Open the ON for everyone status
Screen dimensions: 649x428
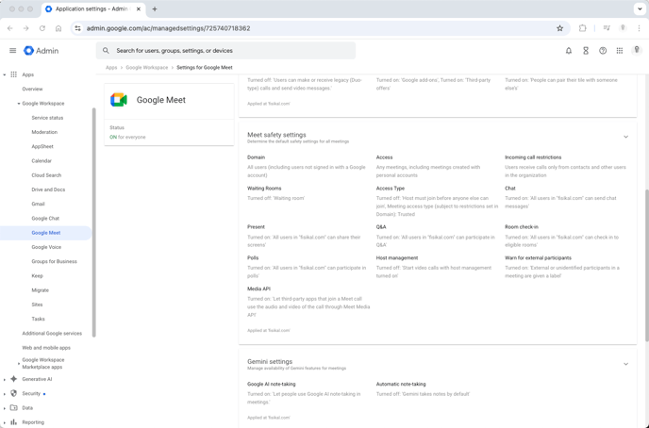click(x=127, y=137)
